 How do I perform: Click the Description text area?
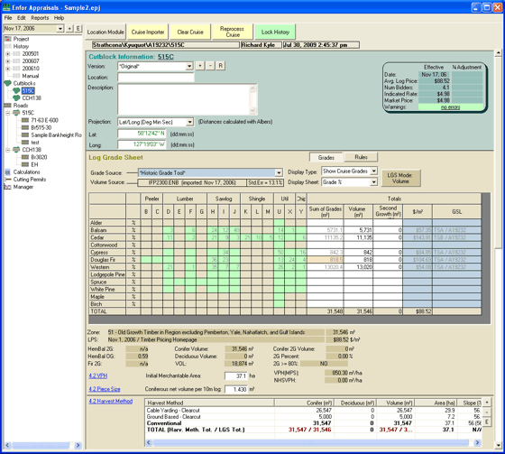[x=184, y=99]
